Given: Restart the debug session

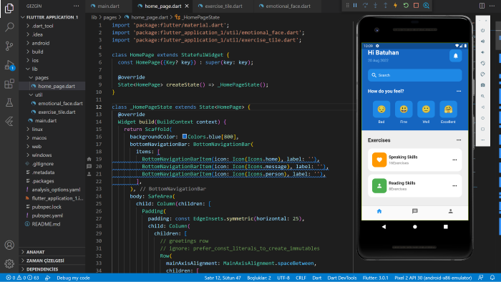Looking at the screenshot, I should point(406,6).
